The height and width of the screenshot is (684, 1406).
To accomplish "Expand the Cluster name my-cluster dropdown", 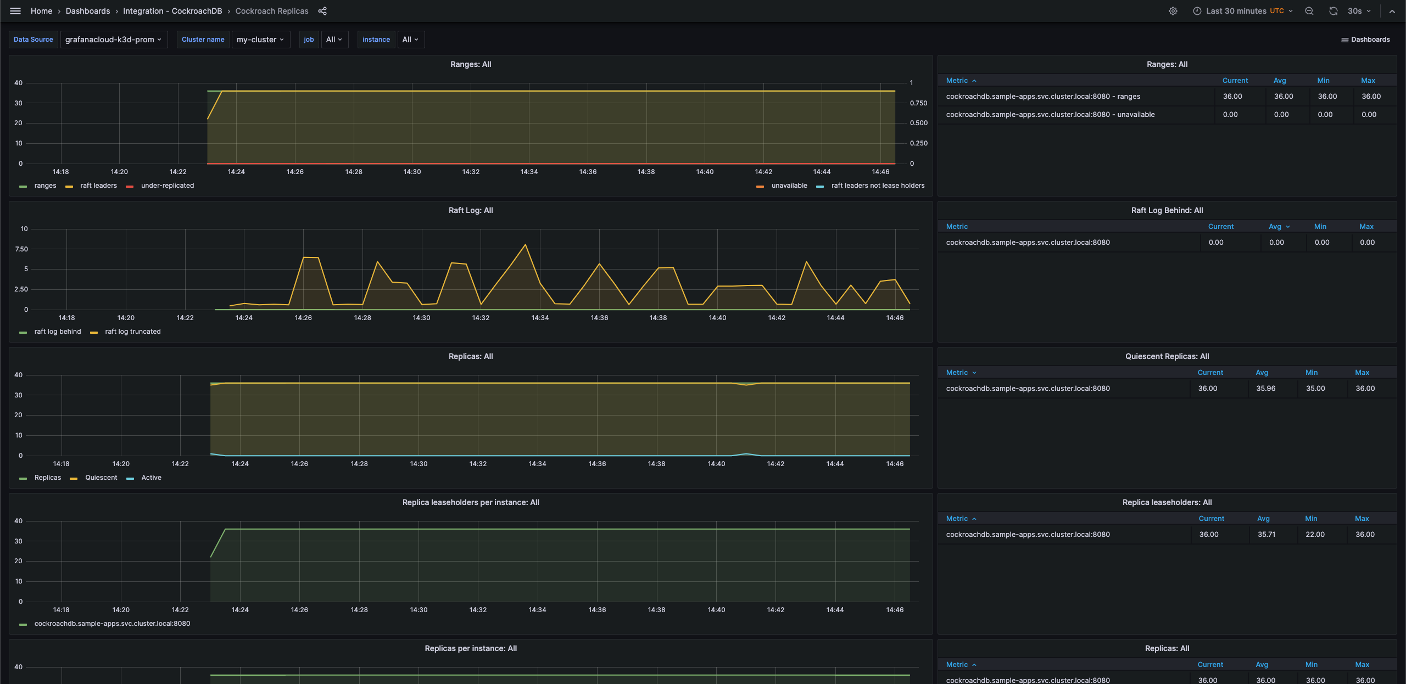I will tap(260, 40).
